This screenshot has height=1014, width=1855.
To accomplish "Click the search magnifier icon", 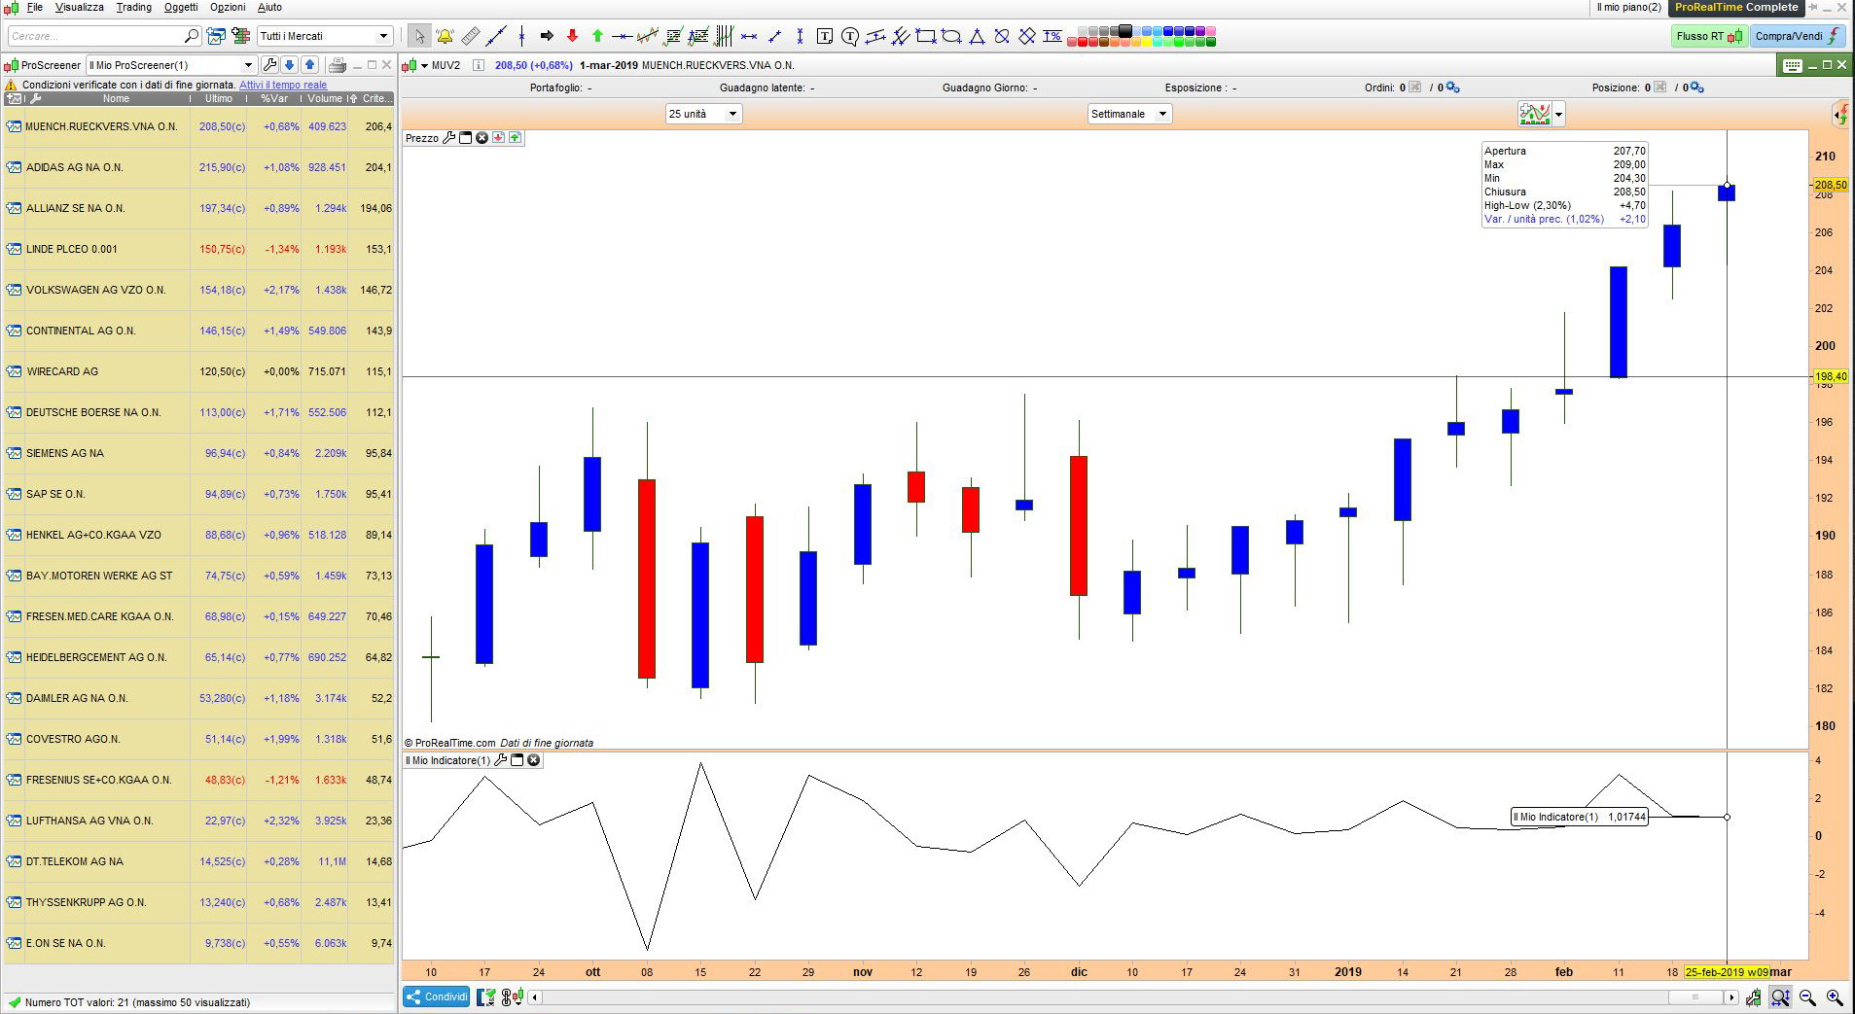I will click(x=192, y=36).
